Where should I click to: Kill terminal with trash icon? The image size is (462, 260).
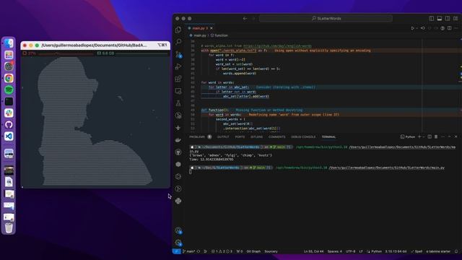[x=436, y=136]
